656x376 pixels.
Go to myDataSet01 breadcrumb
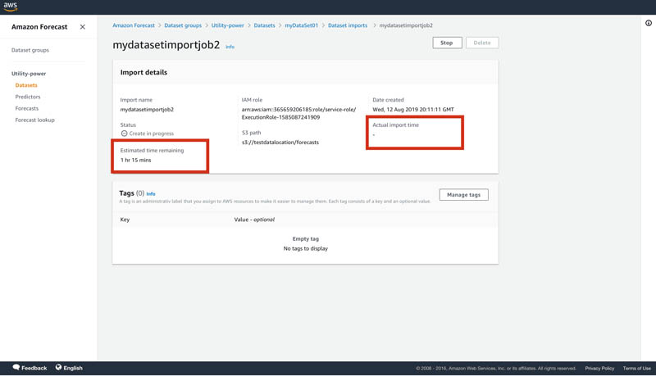(301, 25)
